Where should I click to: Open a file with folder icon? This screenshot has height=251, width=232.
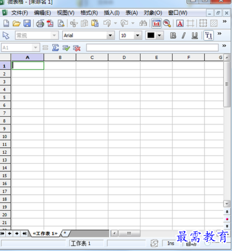click(x=16, y=23)
